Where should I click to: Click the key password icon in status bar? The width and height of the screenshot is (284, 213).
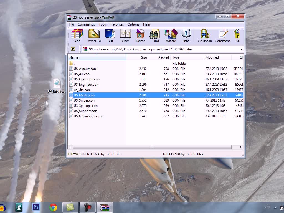[75, 154]
